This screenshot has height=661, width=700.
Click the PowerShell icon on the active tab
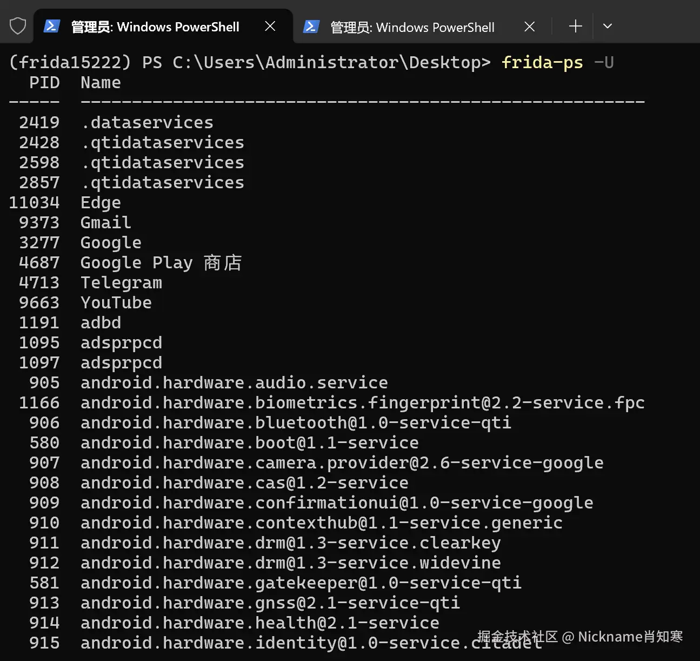tap(52, 26)
